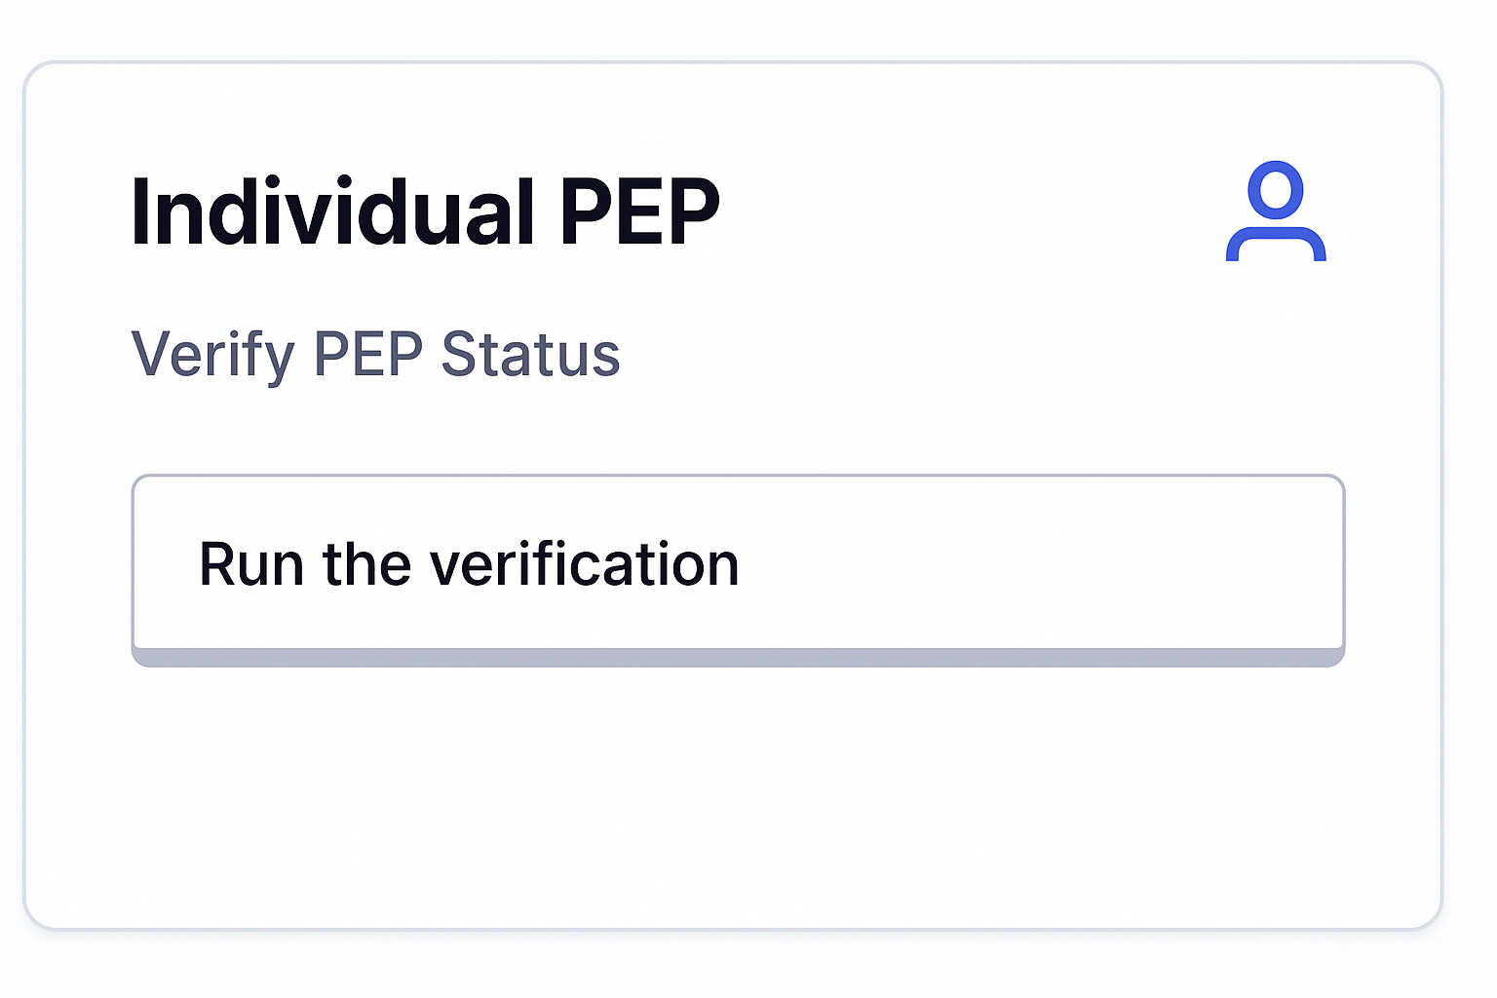Click the person silhouette icon on the card
This screenshot has width=1497, height=998.
pos(1276,211)
